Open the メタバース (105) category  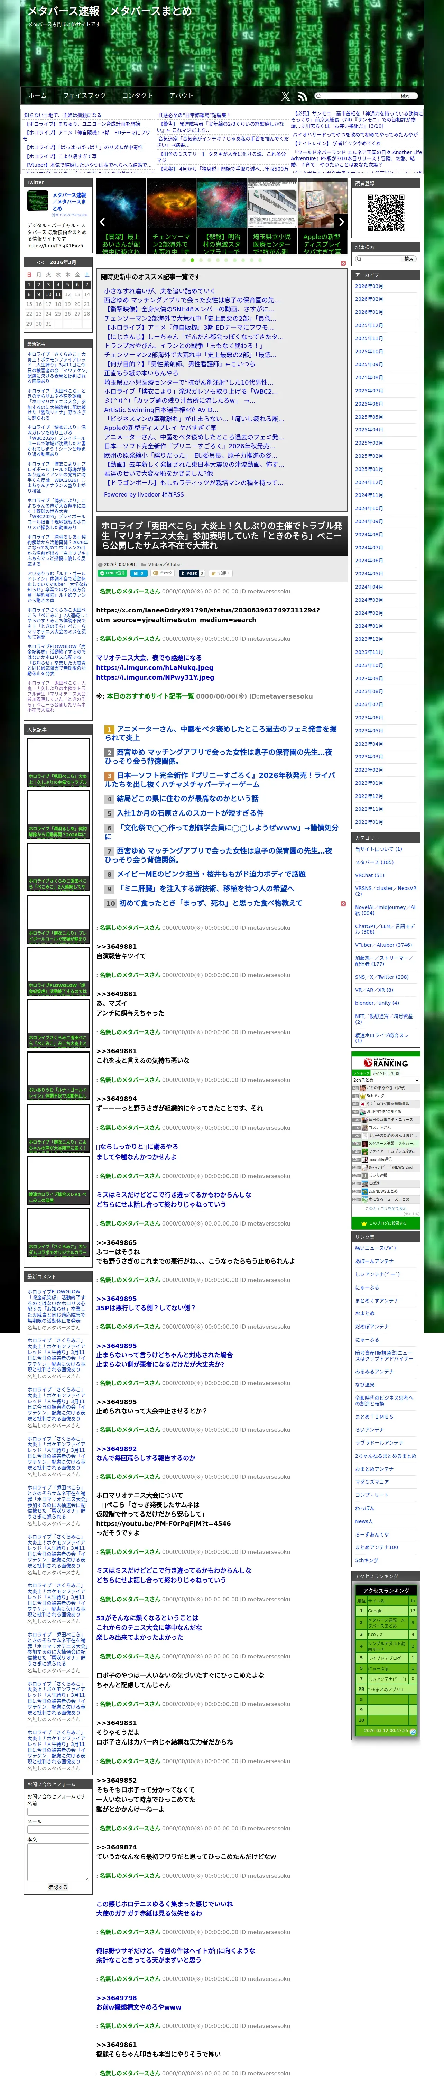coord(375,862)
